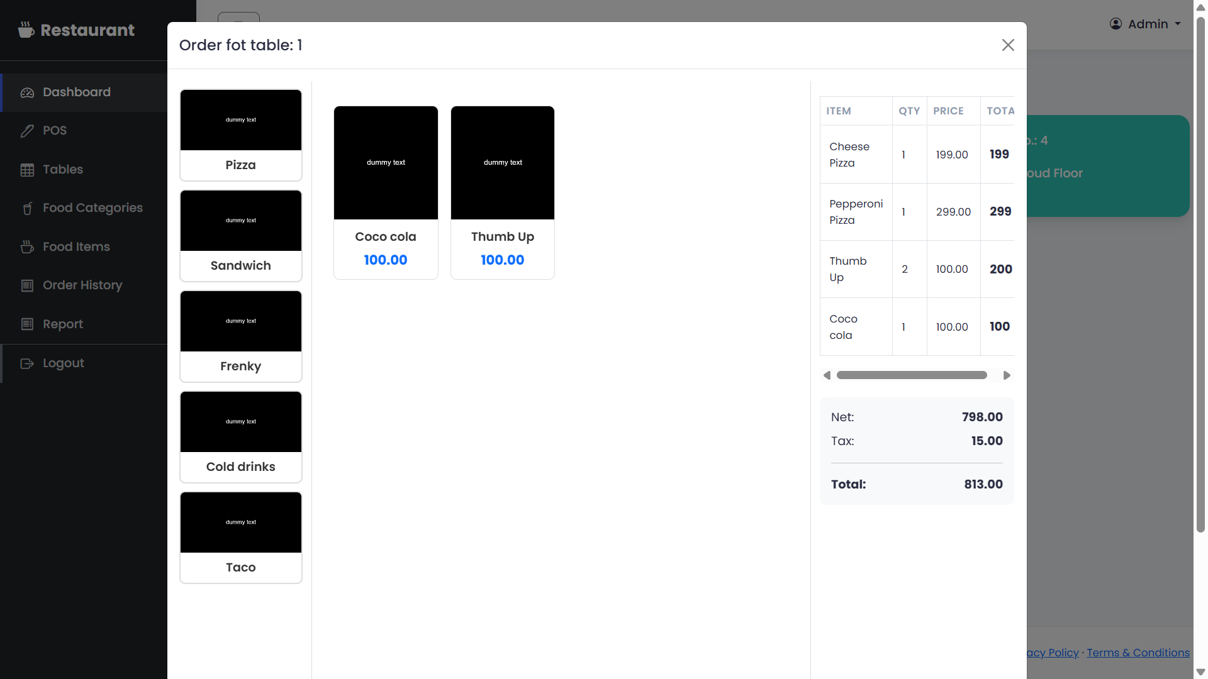Open Order History menu item
Viewport: 1208px width, 679px height.
[x=85, y=285]
